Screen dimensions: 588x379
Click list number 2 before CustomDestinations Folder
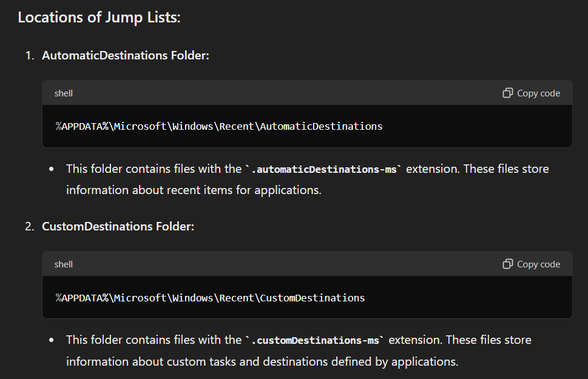click(29, 226)
